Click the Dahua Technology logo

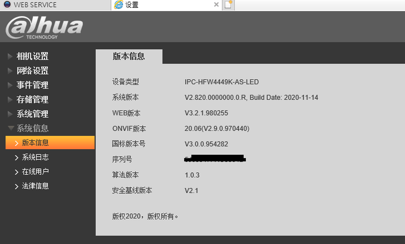pyautogui.click(x=44, y=27)
